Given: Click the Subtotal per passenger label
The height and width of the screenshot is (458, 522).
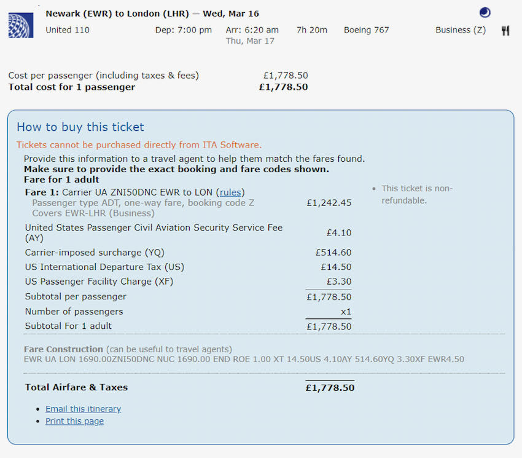Looking at the screenshot, I should [x=76, y=297].
